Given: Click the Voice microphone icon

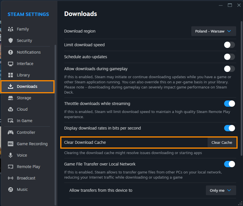Looking at the screenshot, I should tap(11, 155).
